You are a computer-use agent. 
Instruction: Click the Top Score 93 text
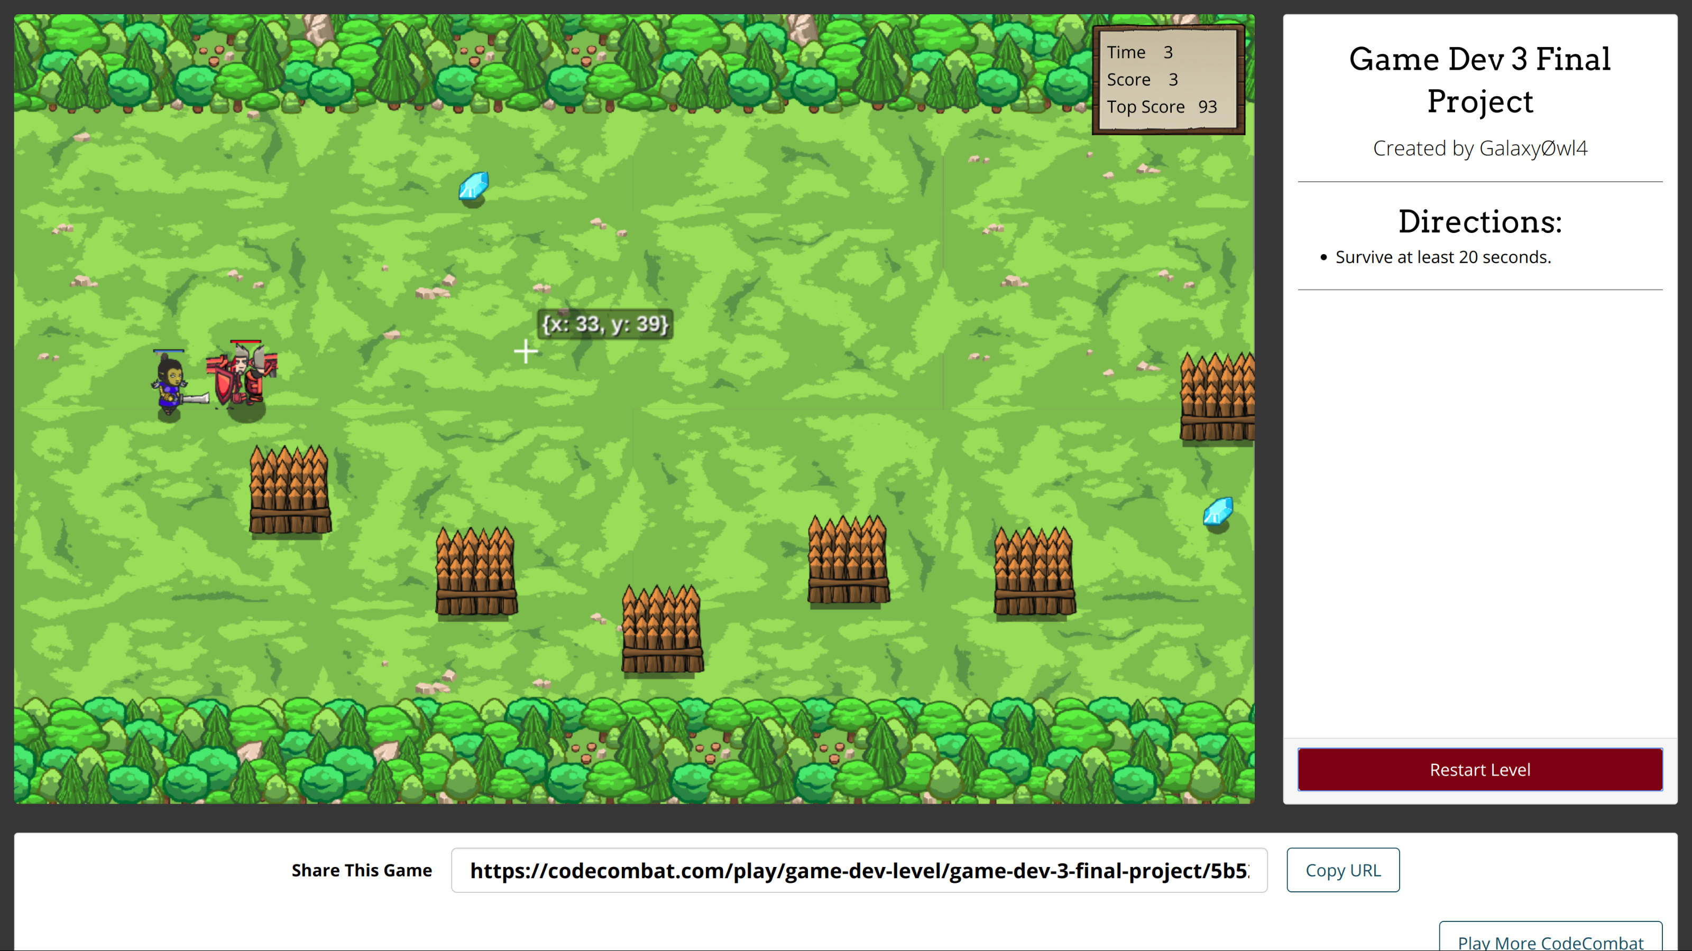click(1161, 107)
